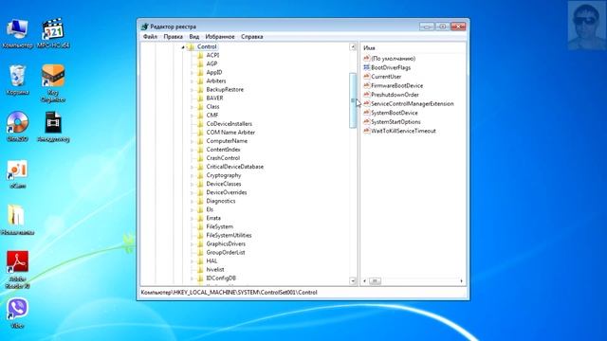Open the Вид menu
The image size is (607, 341).
click(193, 36)
